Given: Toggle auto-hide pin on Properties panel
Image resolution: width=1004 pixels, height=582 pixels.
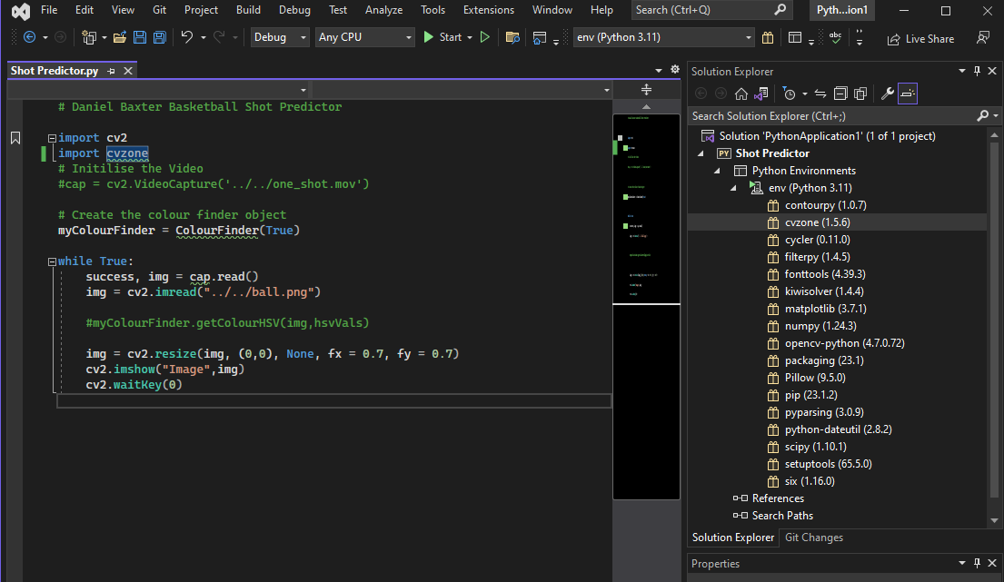Looking at the screenshot, I should (x=977, y=563).
